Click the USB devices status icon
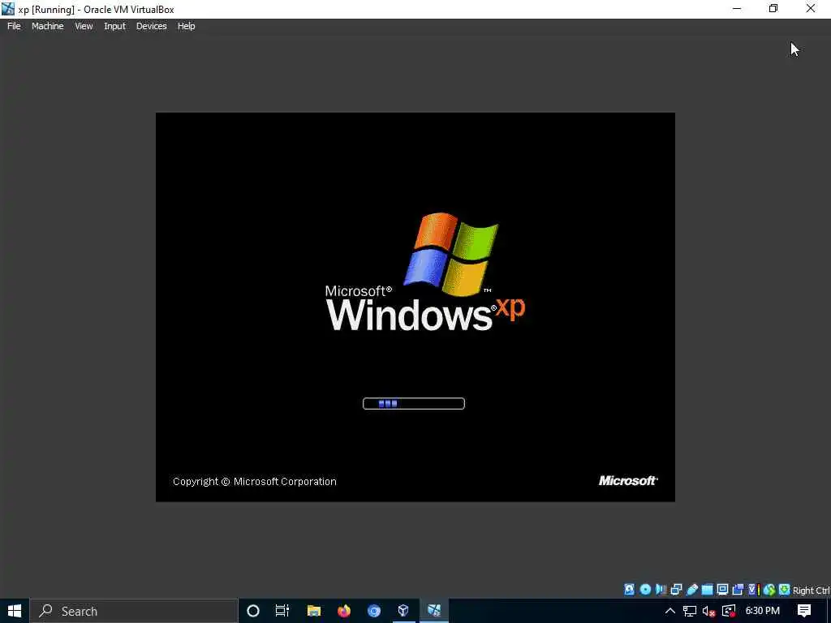831x623 pixels. 691,590
